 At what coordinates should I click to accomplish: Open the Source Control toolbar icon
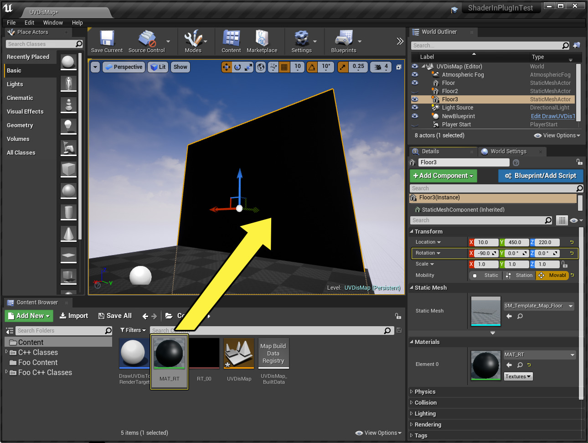(x=147, y=39)
